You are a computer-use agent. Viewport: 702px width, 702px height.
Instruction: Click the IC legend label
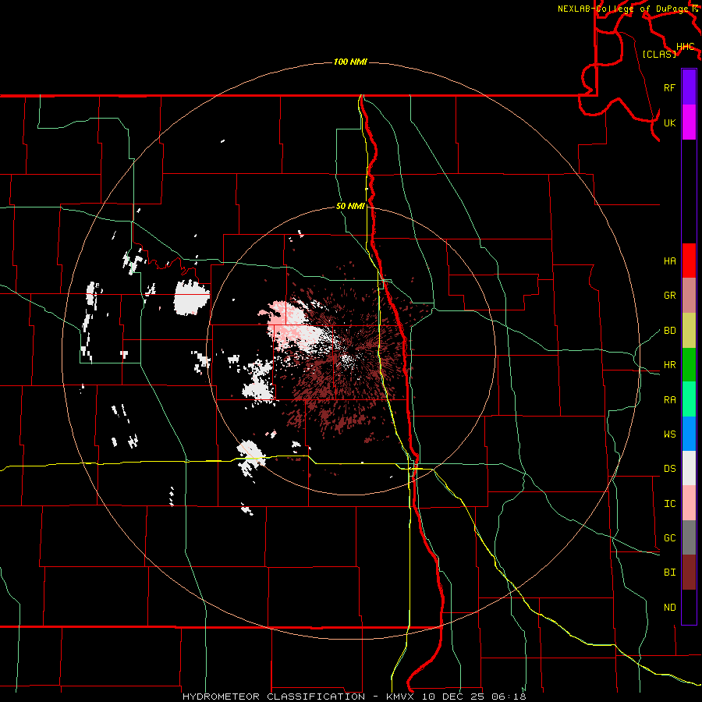coord(670,503)
